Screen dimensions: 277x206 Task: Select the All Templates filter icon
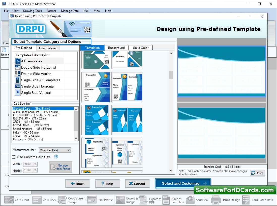point(17,61)
